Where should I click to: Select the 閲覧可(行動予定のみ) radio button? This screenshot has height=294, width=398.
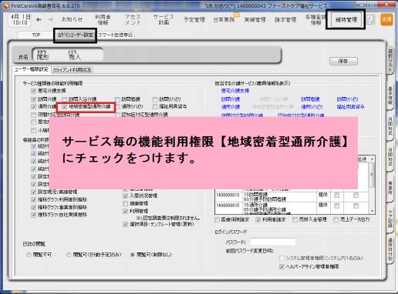pos(69,255)
